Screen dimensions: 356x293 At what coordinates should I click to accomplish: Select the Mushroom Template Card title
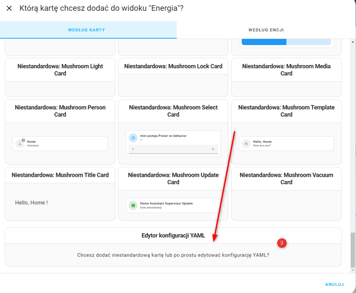286,111
